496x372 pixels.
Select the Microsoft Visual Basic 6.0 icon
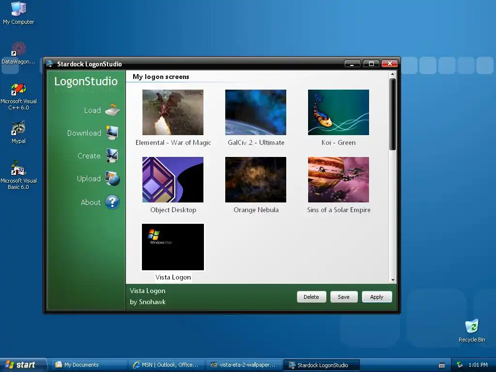18,175
